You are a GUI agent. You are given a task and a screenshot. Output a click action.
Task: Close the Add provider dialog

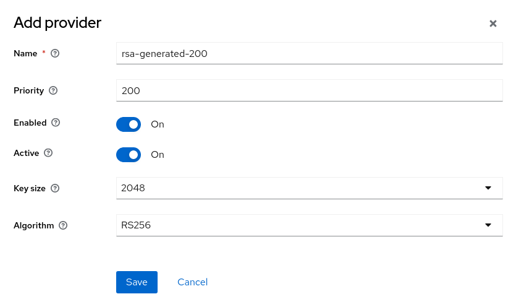pyautogui.click(x=493, y=24)
